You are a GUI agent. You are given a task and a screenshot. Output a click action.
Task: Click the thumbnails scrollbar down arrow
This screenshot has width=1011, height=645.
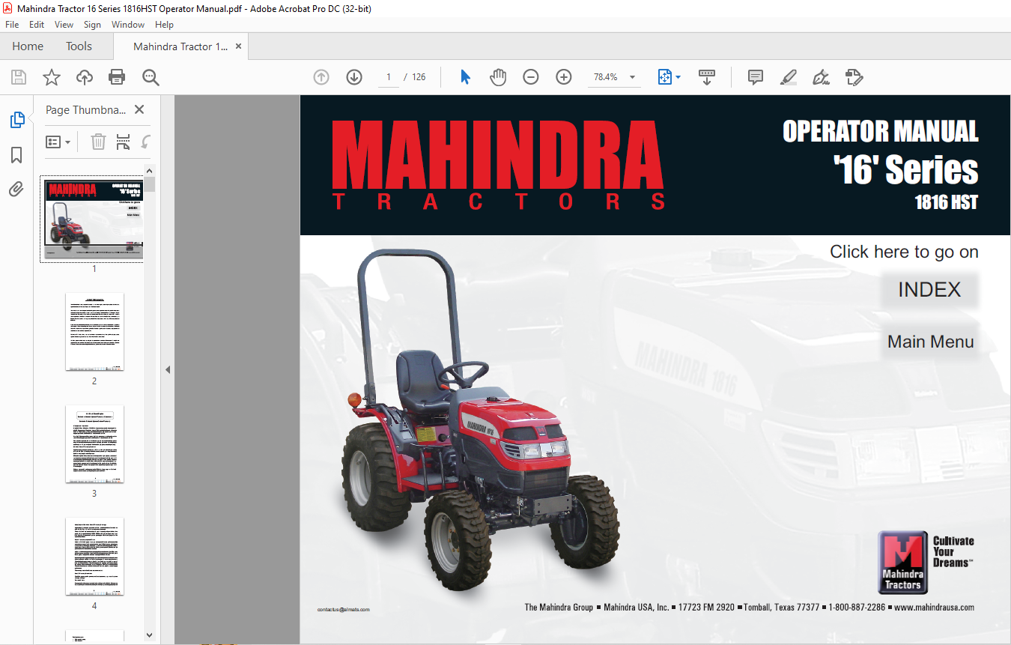click(150, 635)
